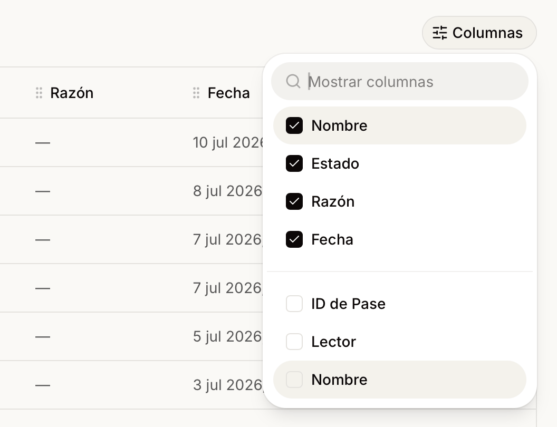Grab the Fecha column drag handle

click(x=196, y=93)
